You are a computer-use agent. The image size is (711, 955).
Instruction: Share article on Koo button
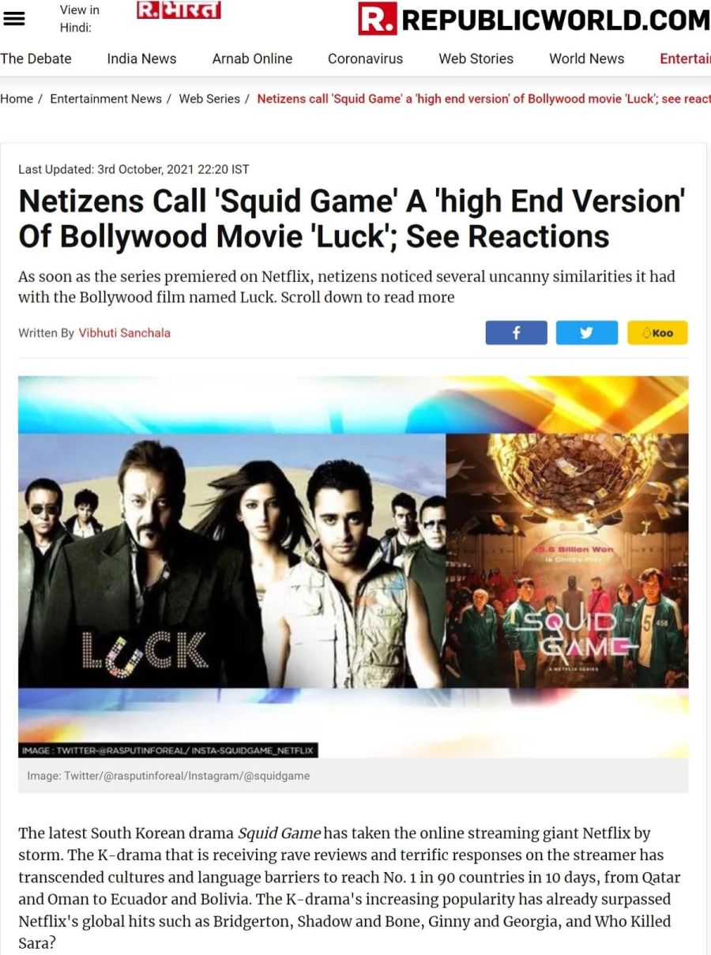pos(657,333)
